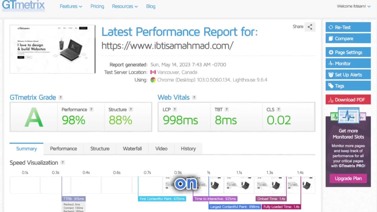
Task: Click the Structure score help icon
Action: coord(131,110)
